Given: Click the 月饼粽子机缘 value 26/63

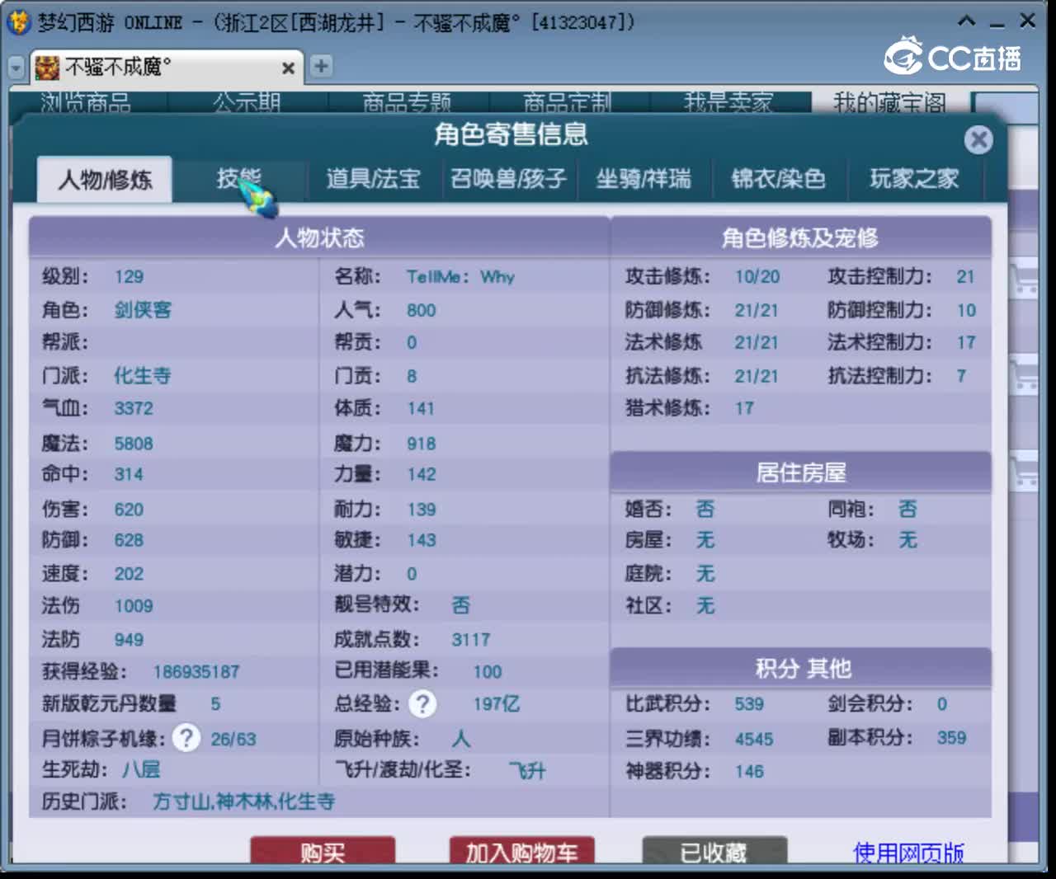Looking at the screenshot, I should [x=233, y=739].
